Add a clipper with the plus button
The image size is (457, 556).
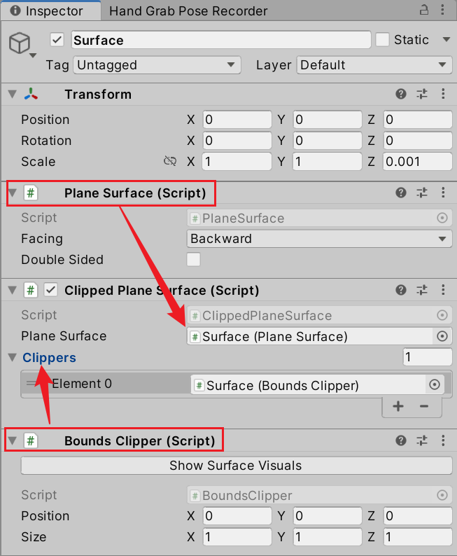pos(398,406)
